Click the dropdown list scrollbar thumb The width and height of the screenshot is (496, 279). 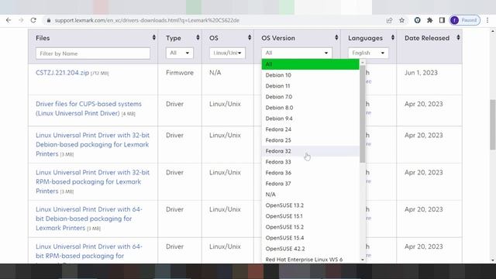[x=363, y=114]
